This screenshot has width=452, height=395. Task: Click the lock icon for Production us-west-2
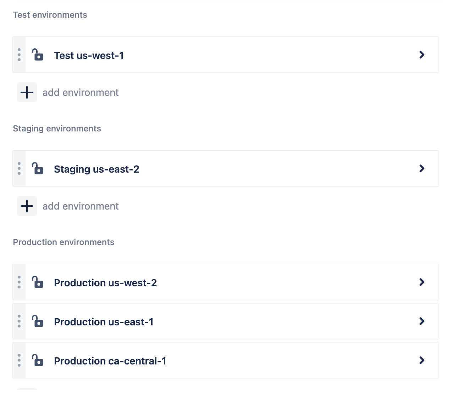(x=38, y=282)
